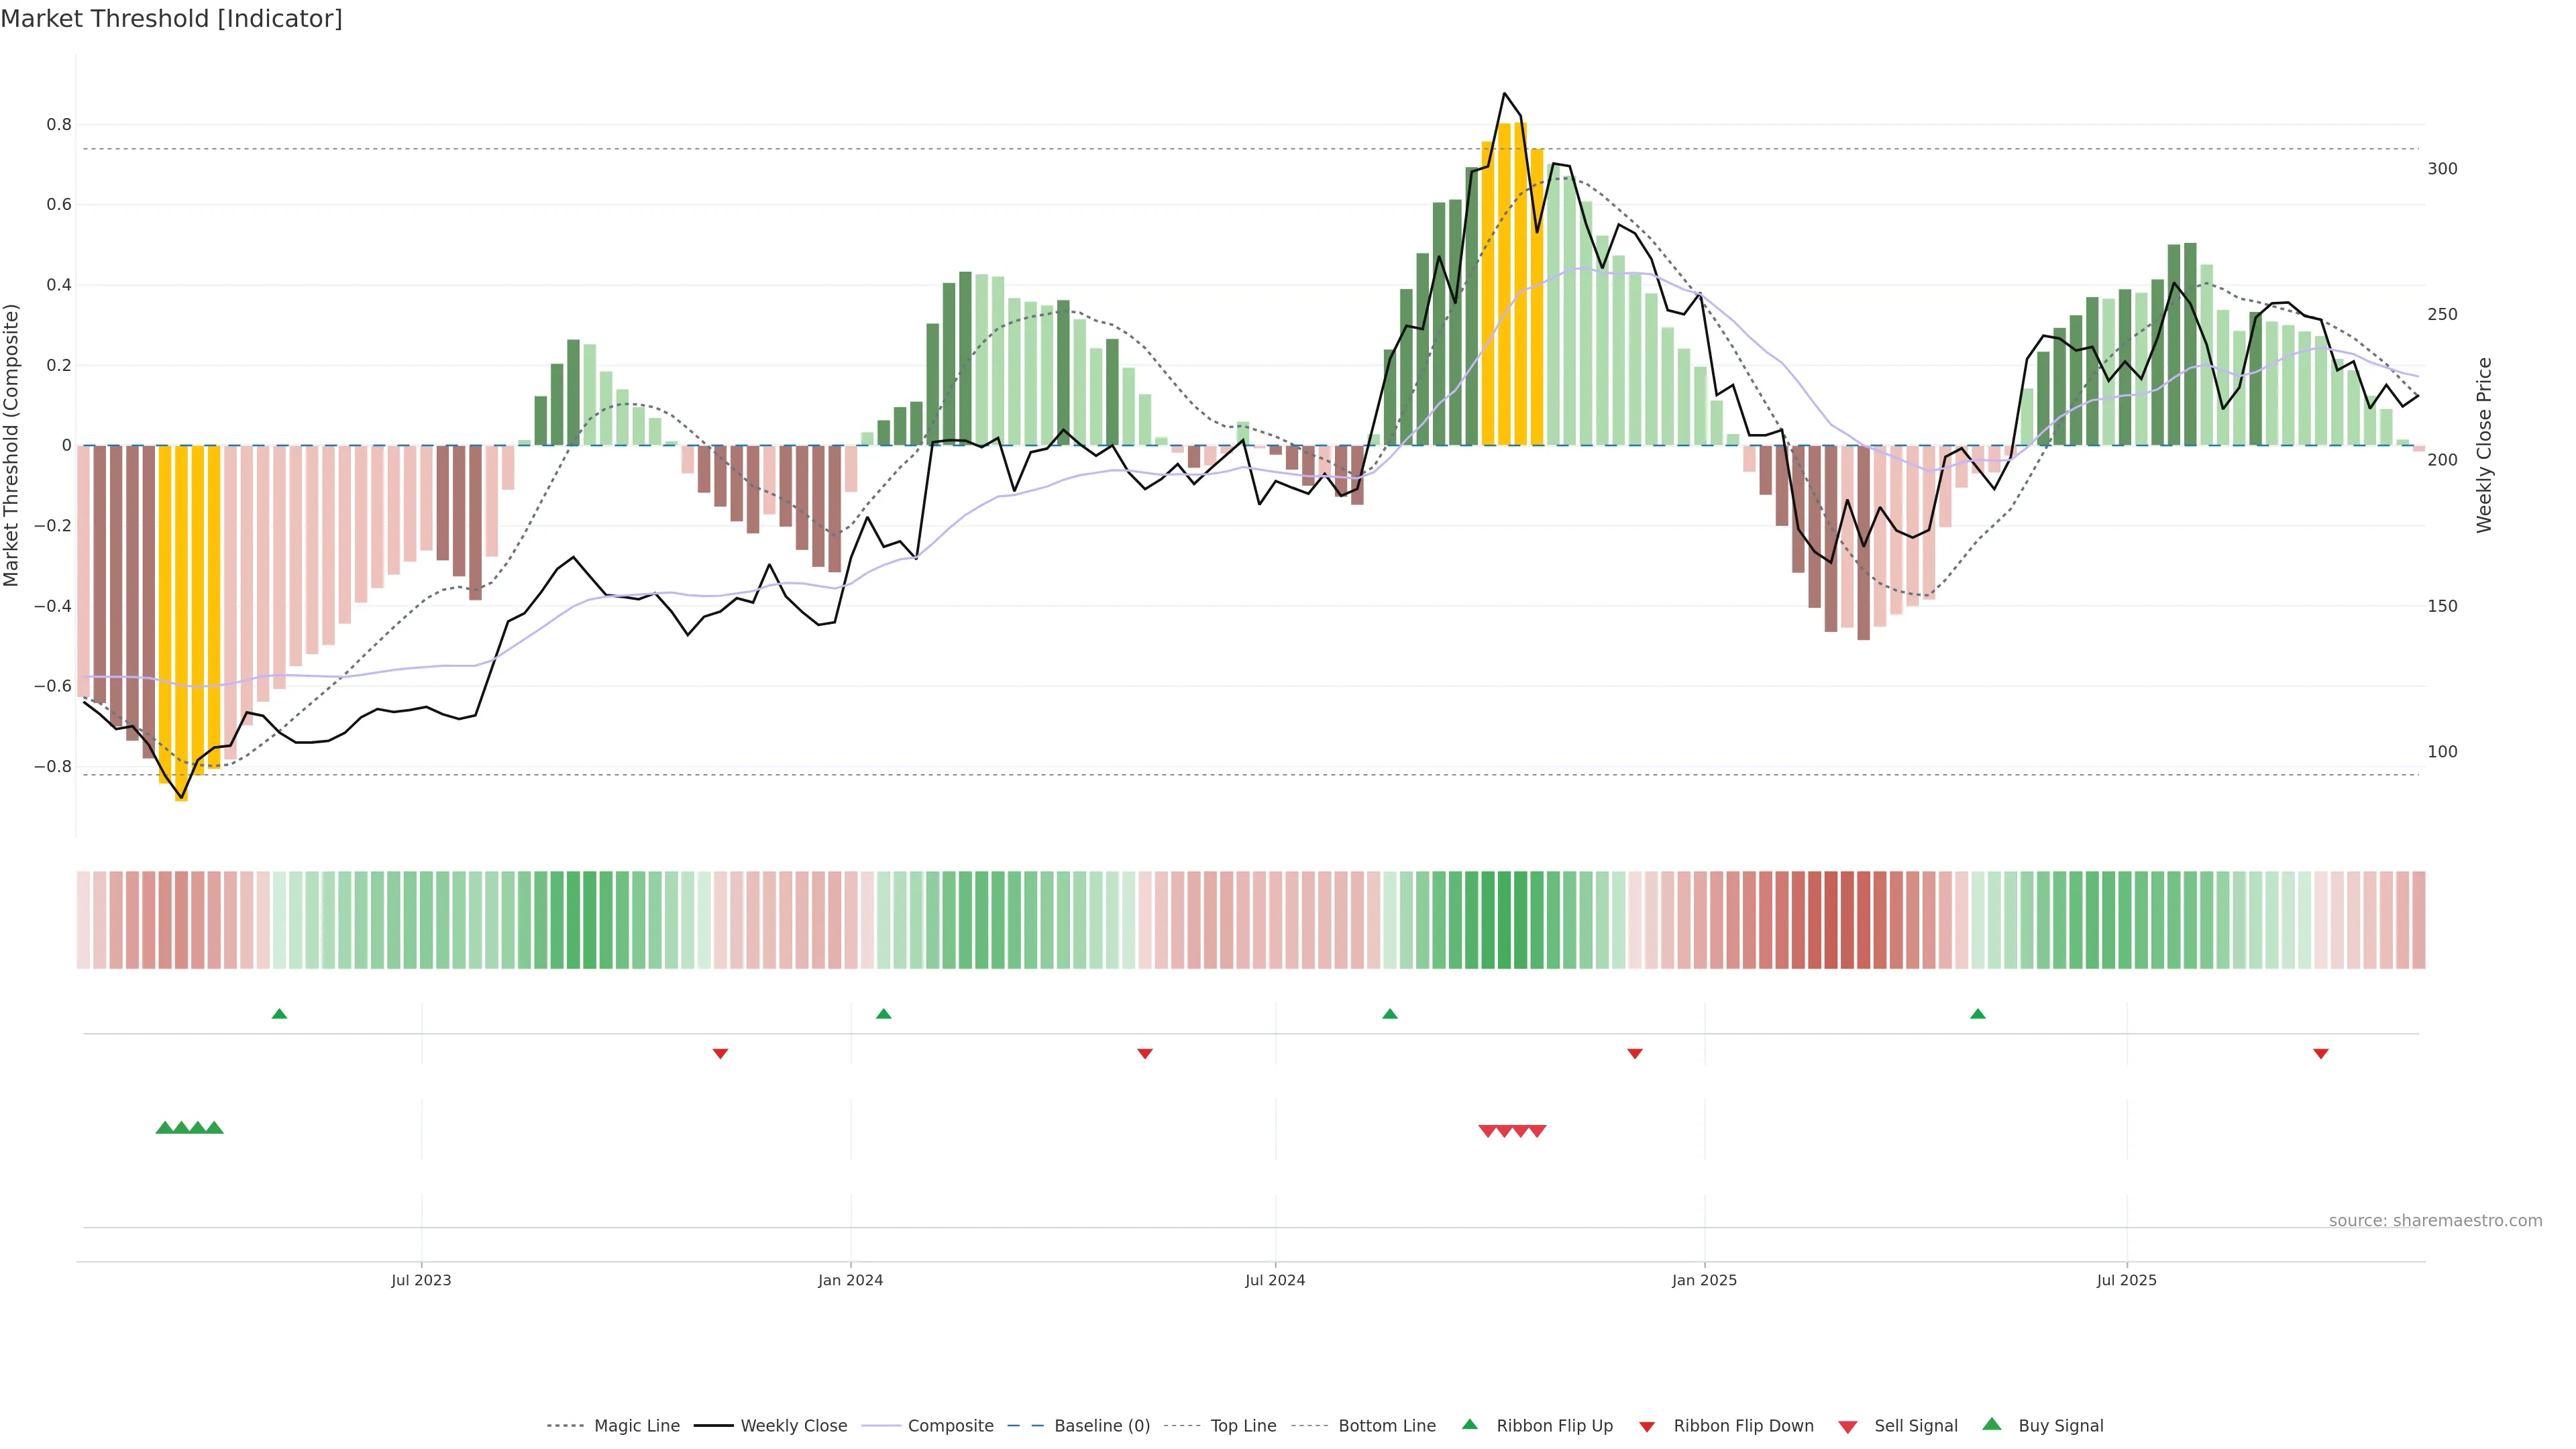Click the first red Ribbon Flip Down marker before Jan 2024
Screen dimensions: 2576x1449
720,1053
